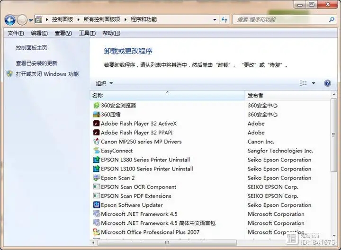Click 控制面板 breadcrumb

63,19
